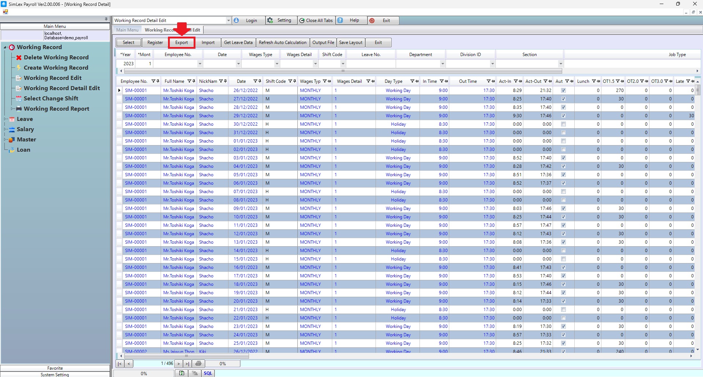This screenshot has height=377, width=703.
Task: Click the Year filter input field
Action: pos(126,64)
